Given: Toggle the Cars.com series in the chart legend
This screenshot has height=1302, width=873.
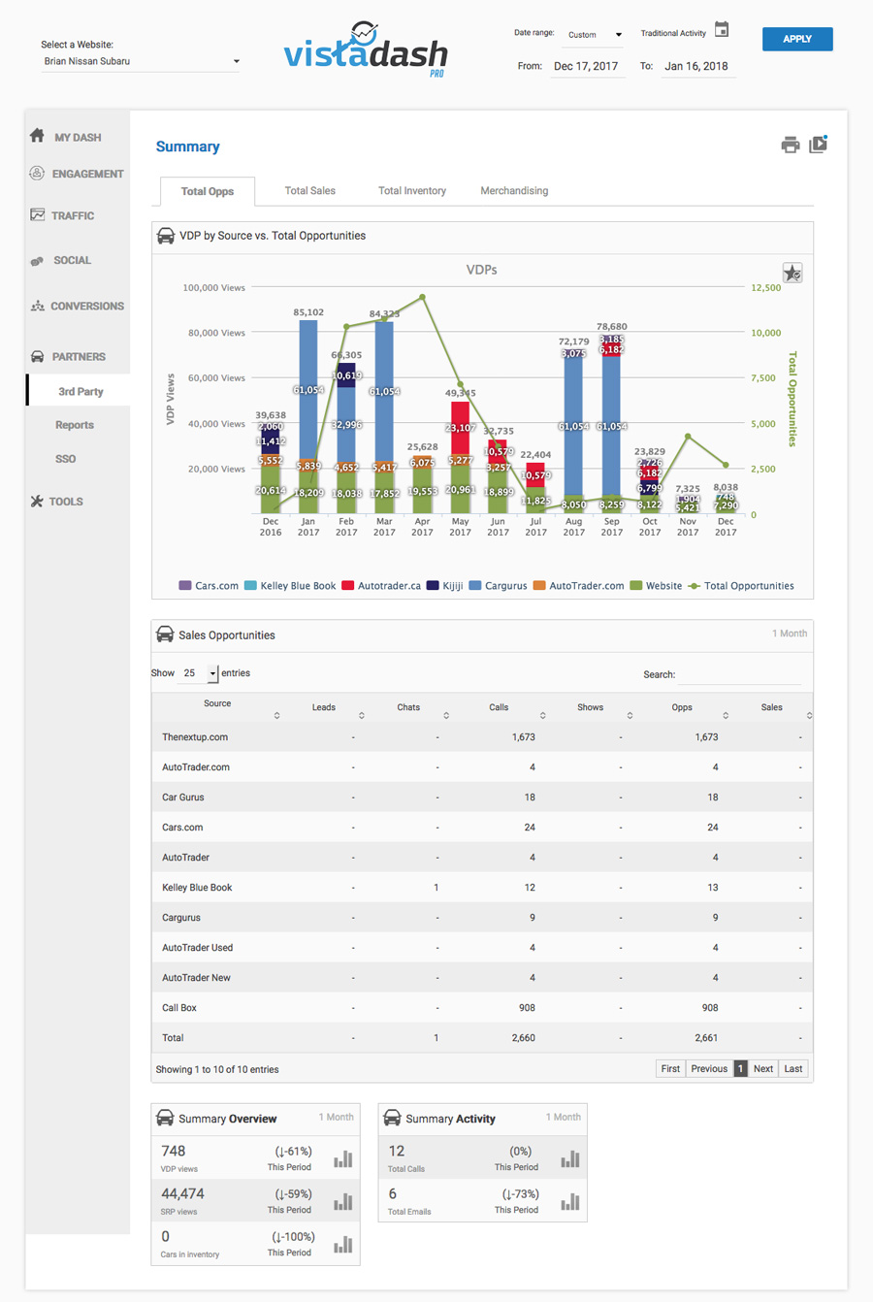Looking at the screenshot, I should click(x=209, y=586).
